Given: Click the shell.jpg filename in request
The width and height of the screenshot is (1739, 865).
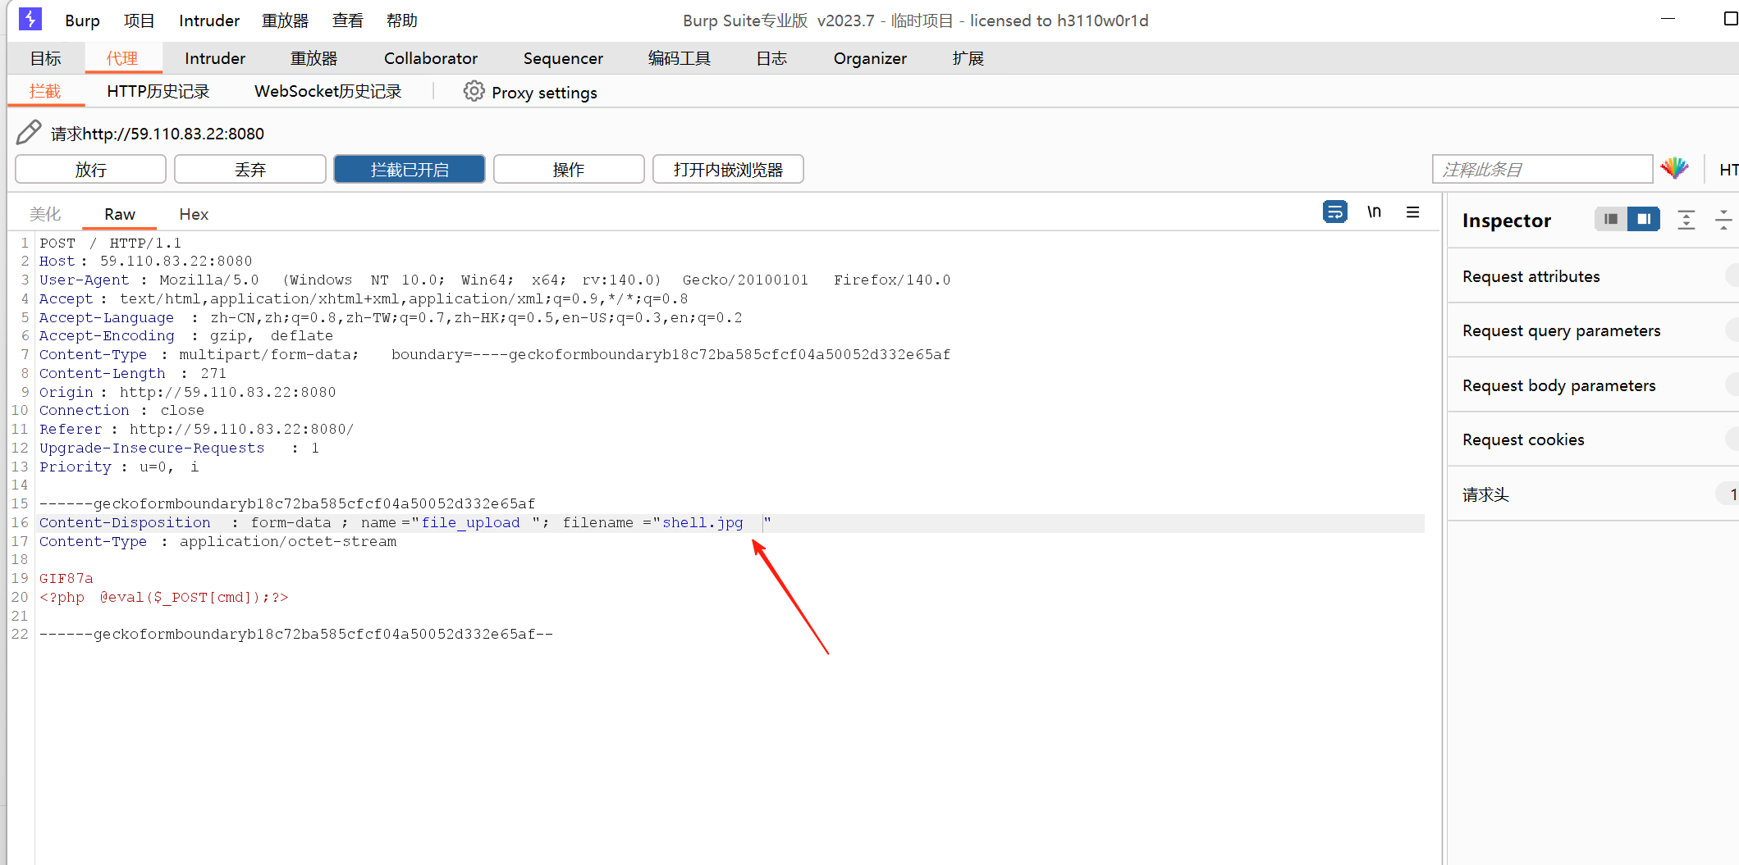Looking at the screenshot, I should (702, 523).
